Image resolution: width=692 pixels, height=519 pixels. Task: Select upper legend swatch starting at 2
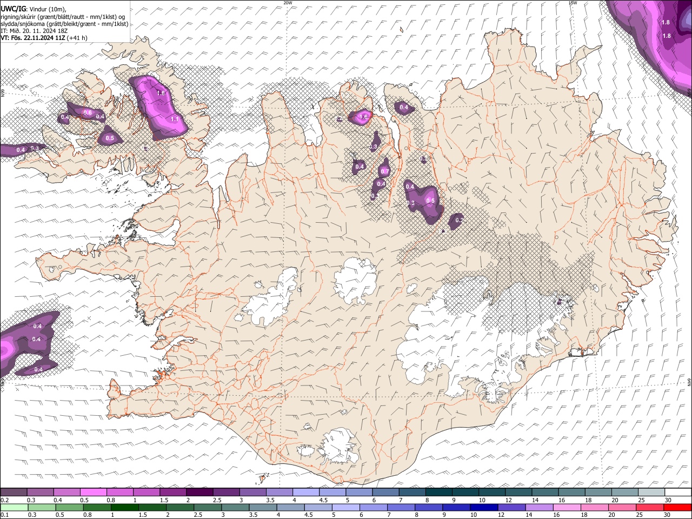199,493
